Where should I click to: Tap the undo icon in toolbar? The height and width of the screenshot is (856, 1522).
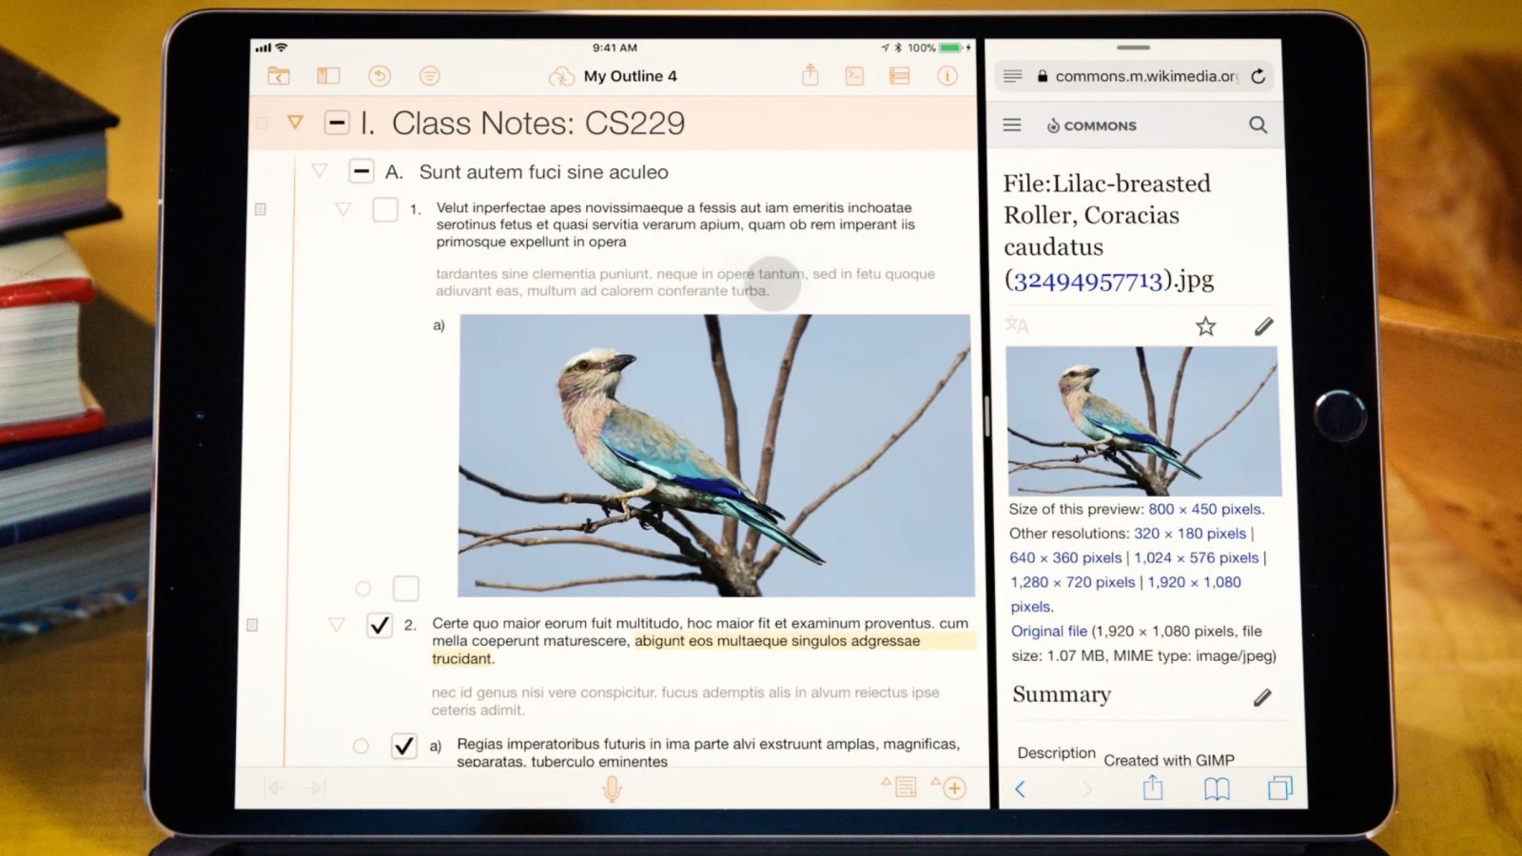click(x=380, y=76)
